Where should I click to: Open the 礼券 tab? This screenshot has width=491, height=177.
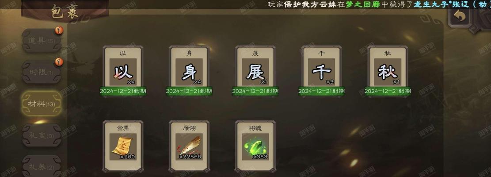42,166
